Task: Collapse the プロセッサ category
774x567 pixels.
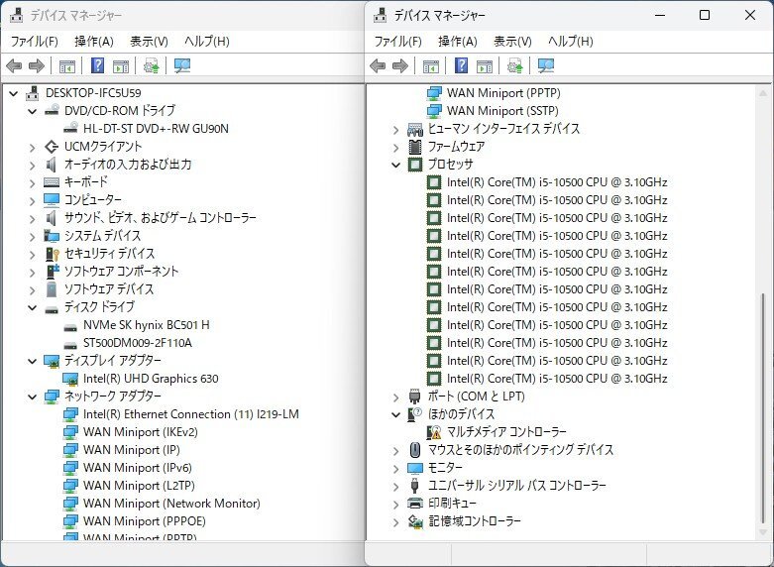Action: coord(396,165)
